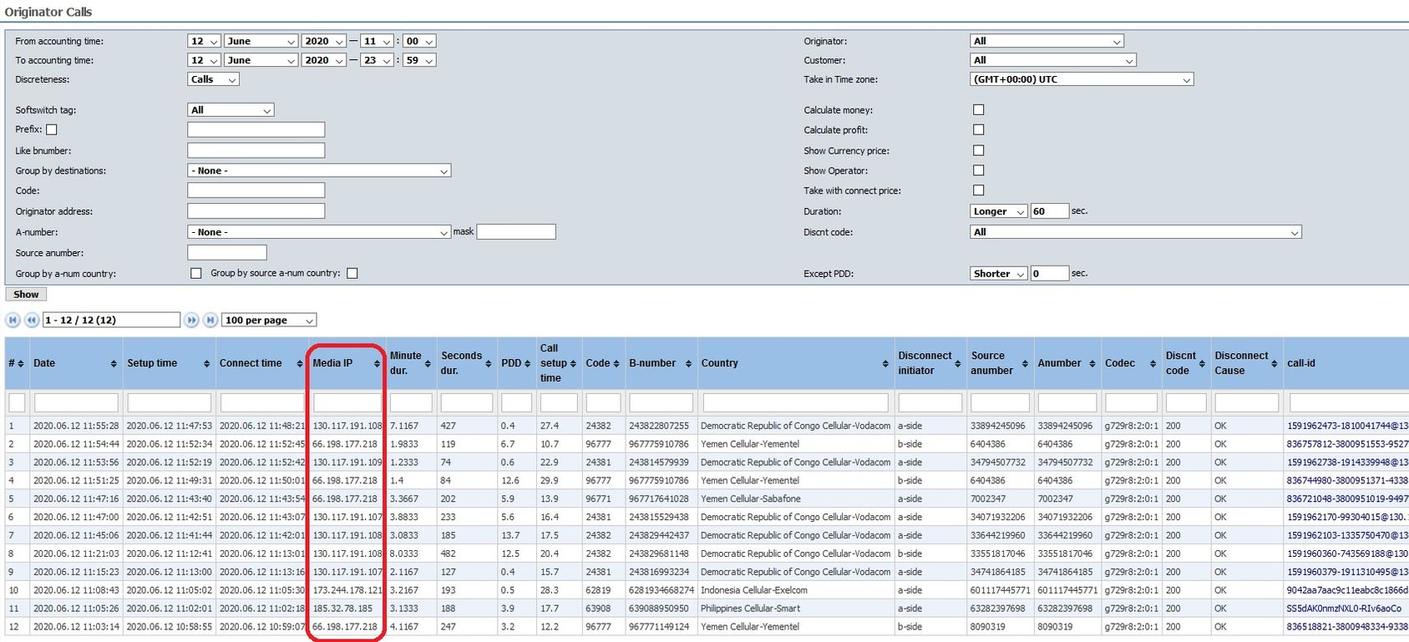Click the Like bnumber input field
The width and height of the screenshot is (1409, 642).
click(x=256, y=150)
